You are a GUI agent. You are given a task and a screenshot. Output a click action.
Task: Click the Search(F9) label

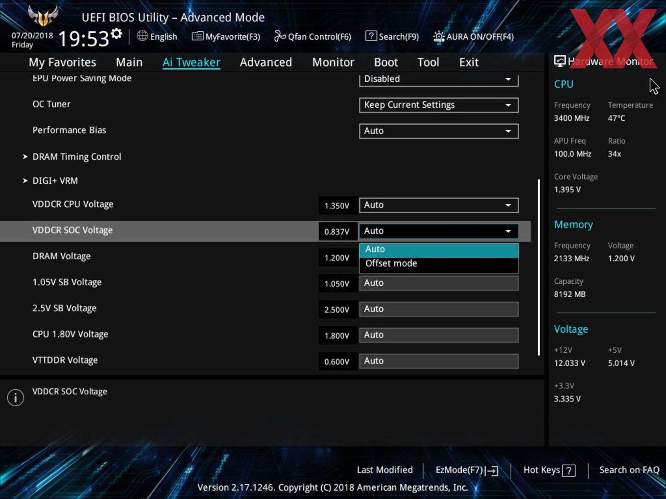(x=399, y=37)
